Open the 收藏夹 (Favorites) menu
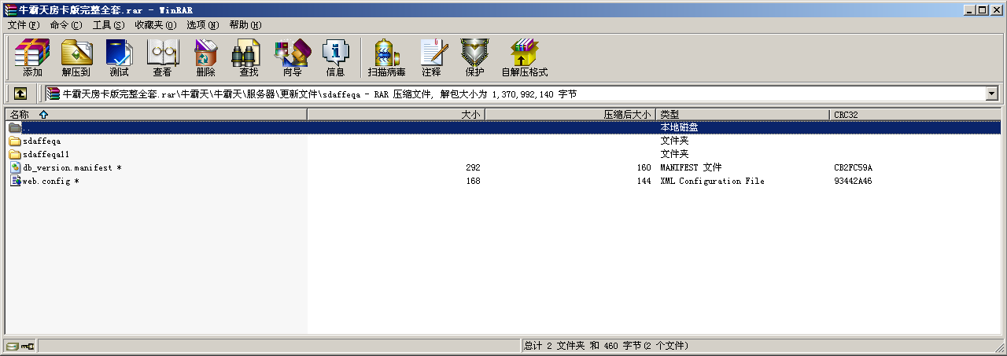The height and width of the screenshot is (356, 1007). pos(155,25)
